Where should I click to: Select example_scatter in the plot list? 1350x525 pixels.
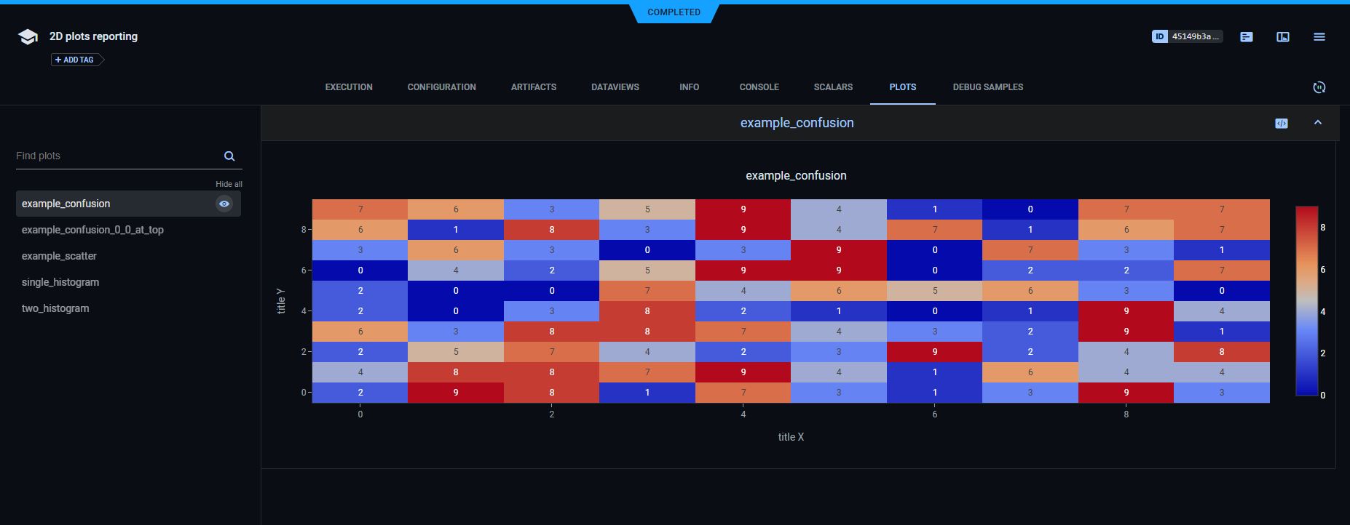click(59, 256)
